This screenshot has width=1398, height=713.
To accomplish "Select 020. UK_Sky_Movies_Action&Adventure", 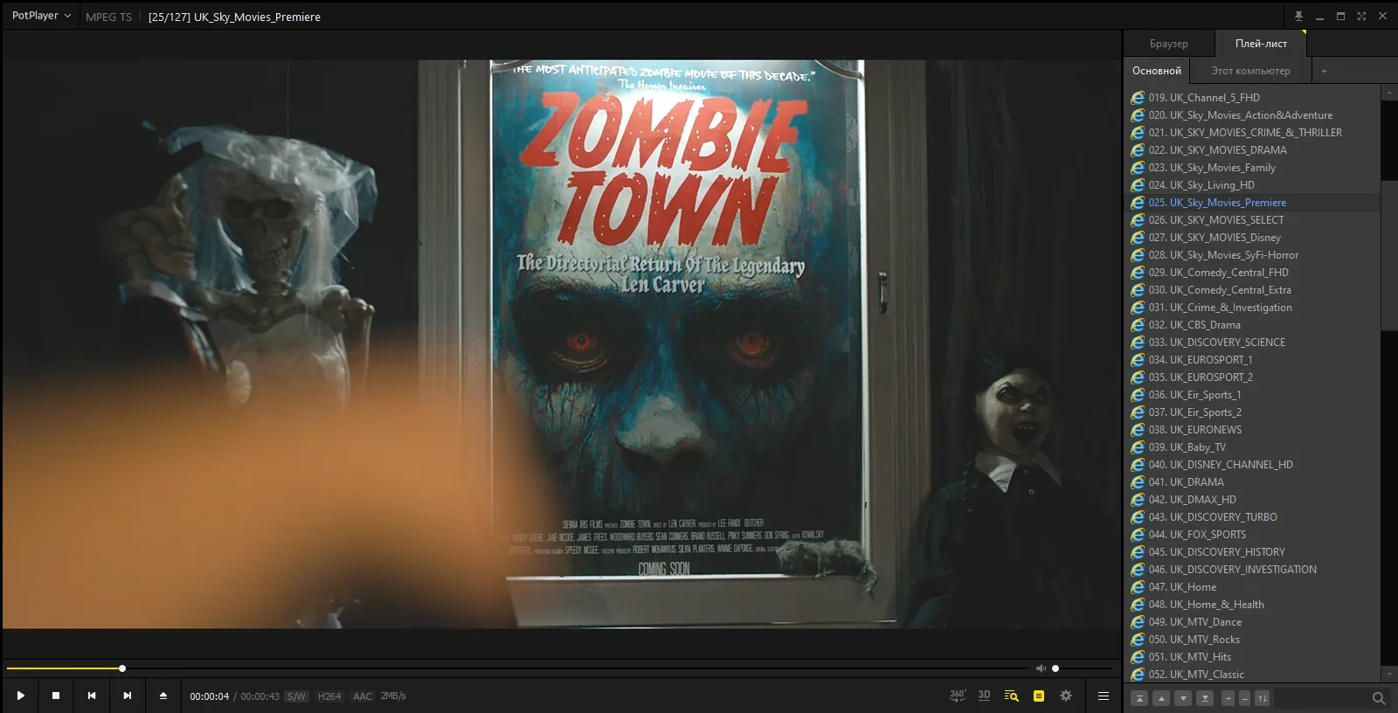I will (1253, 115).
